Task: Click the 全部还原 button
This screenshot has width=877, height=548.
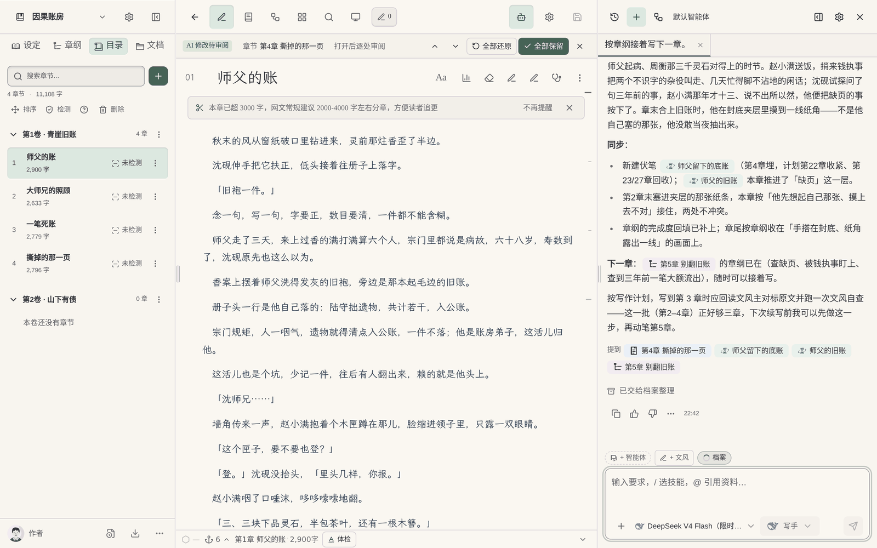Action: 492,46
